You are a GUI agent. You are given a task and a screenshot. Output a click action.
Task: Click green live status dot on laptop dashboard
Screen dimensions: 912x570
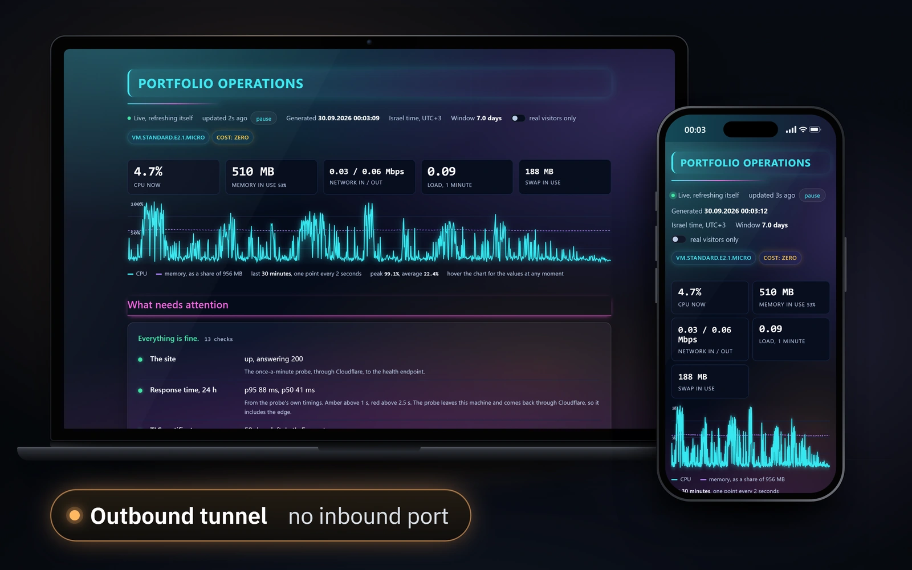pos(129,119)
